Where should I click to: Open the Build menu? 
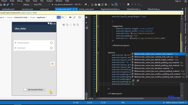(12, 1)
